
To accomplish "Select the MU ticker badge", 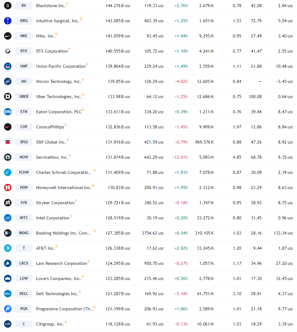I will [24, 81].
